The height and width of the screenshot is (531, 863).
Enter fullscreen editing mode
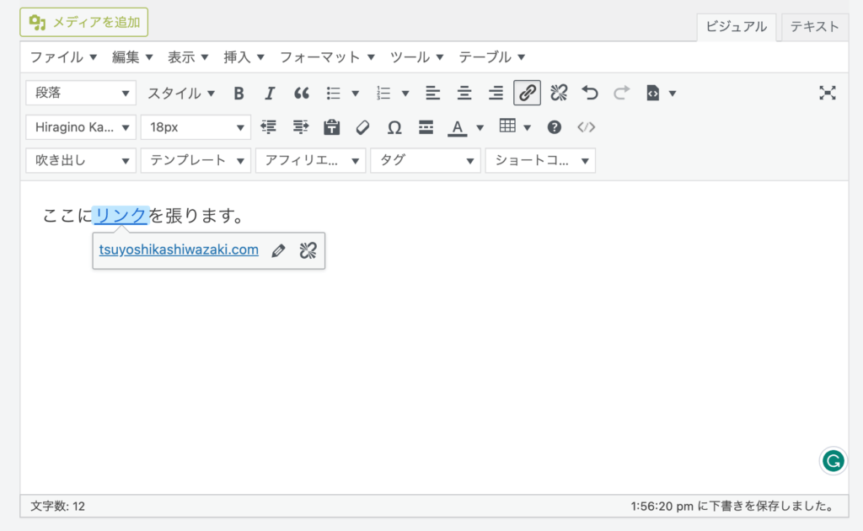(x=827, y=93)
